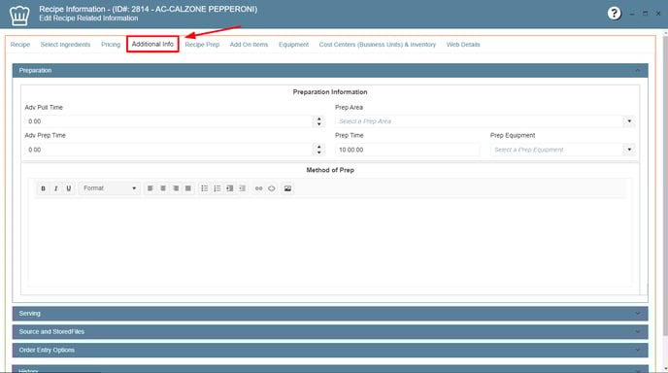The width and height of the screenshot is (668, 373).
Task: Insert ordered numbered list
Action: tap(217, 188)
